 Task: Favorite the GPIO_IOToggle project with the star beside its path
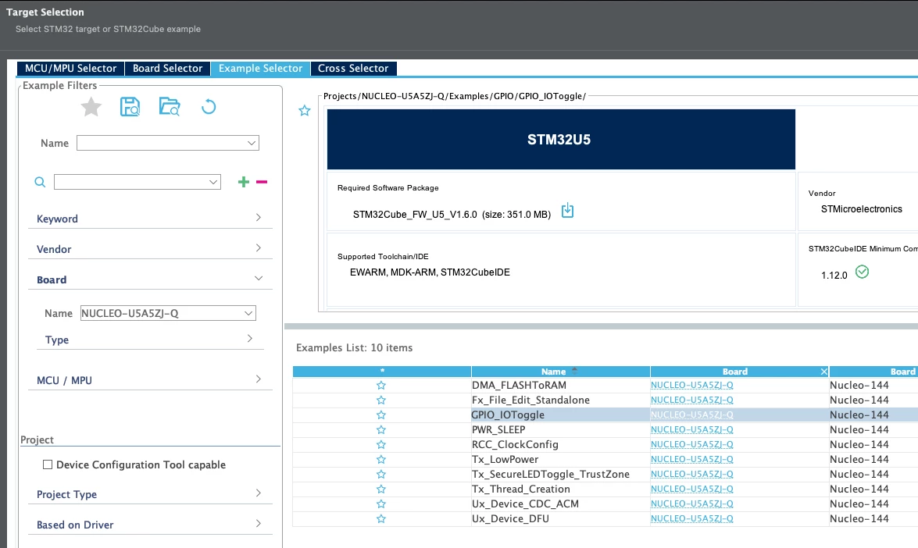click(x=305, y=111)
